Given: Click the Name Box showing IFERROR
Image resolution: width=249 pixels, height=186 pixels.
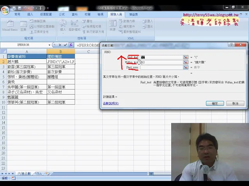Looking at the screenshot, I should click(x=24, y=45).
